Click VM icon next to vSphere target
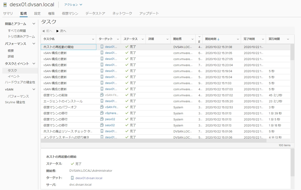The height and width of the screenshot is (190, 301). pyautogui.click(x=102, y=113)
